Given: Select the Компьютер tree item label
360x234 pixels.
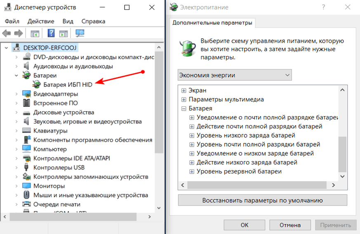Looking at the screenshot, I should (50, 149).
